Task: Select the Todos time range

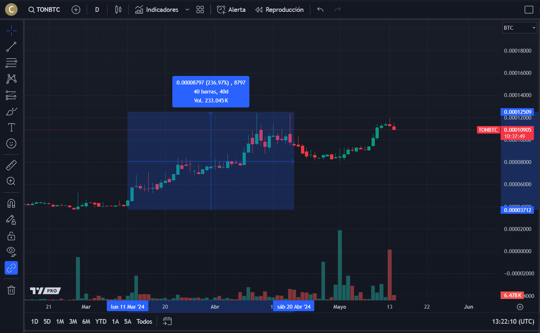Action: tap(144, 322)
